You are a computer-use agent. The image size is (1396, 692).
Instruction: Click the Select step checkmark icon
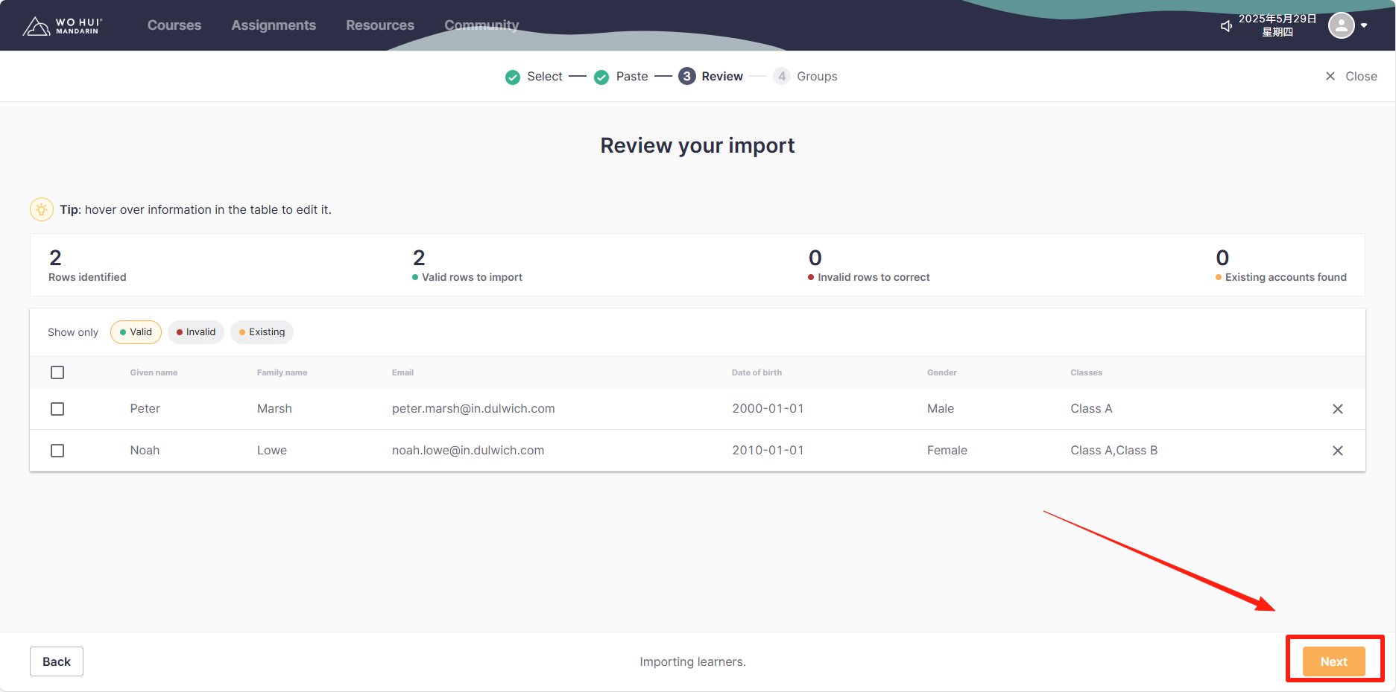pyautogui.click(x=513, y=77)
